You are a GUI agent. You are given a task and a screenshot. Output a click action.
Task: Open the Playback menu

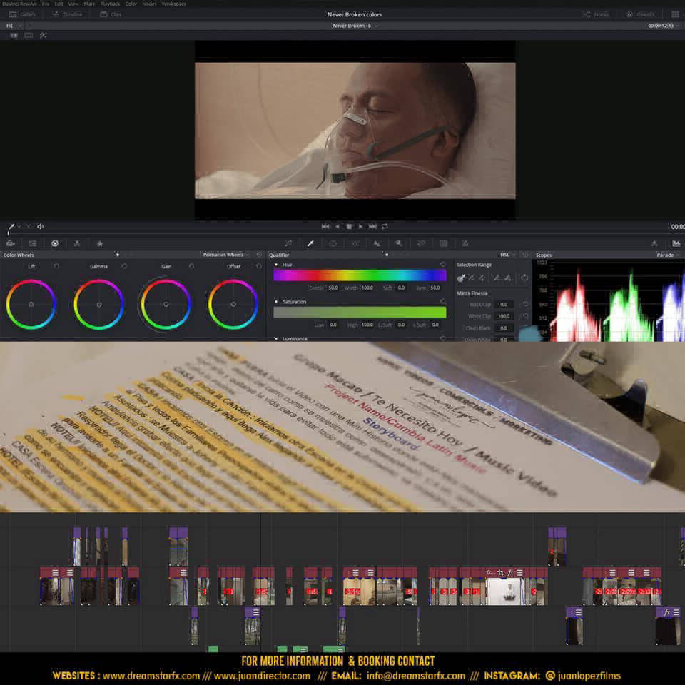110,4
